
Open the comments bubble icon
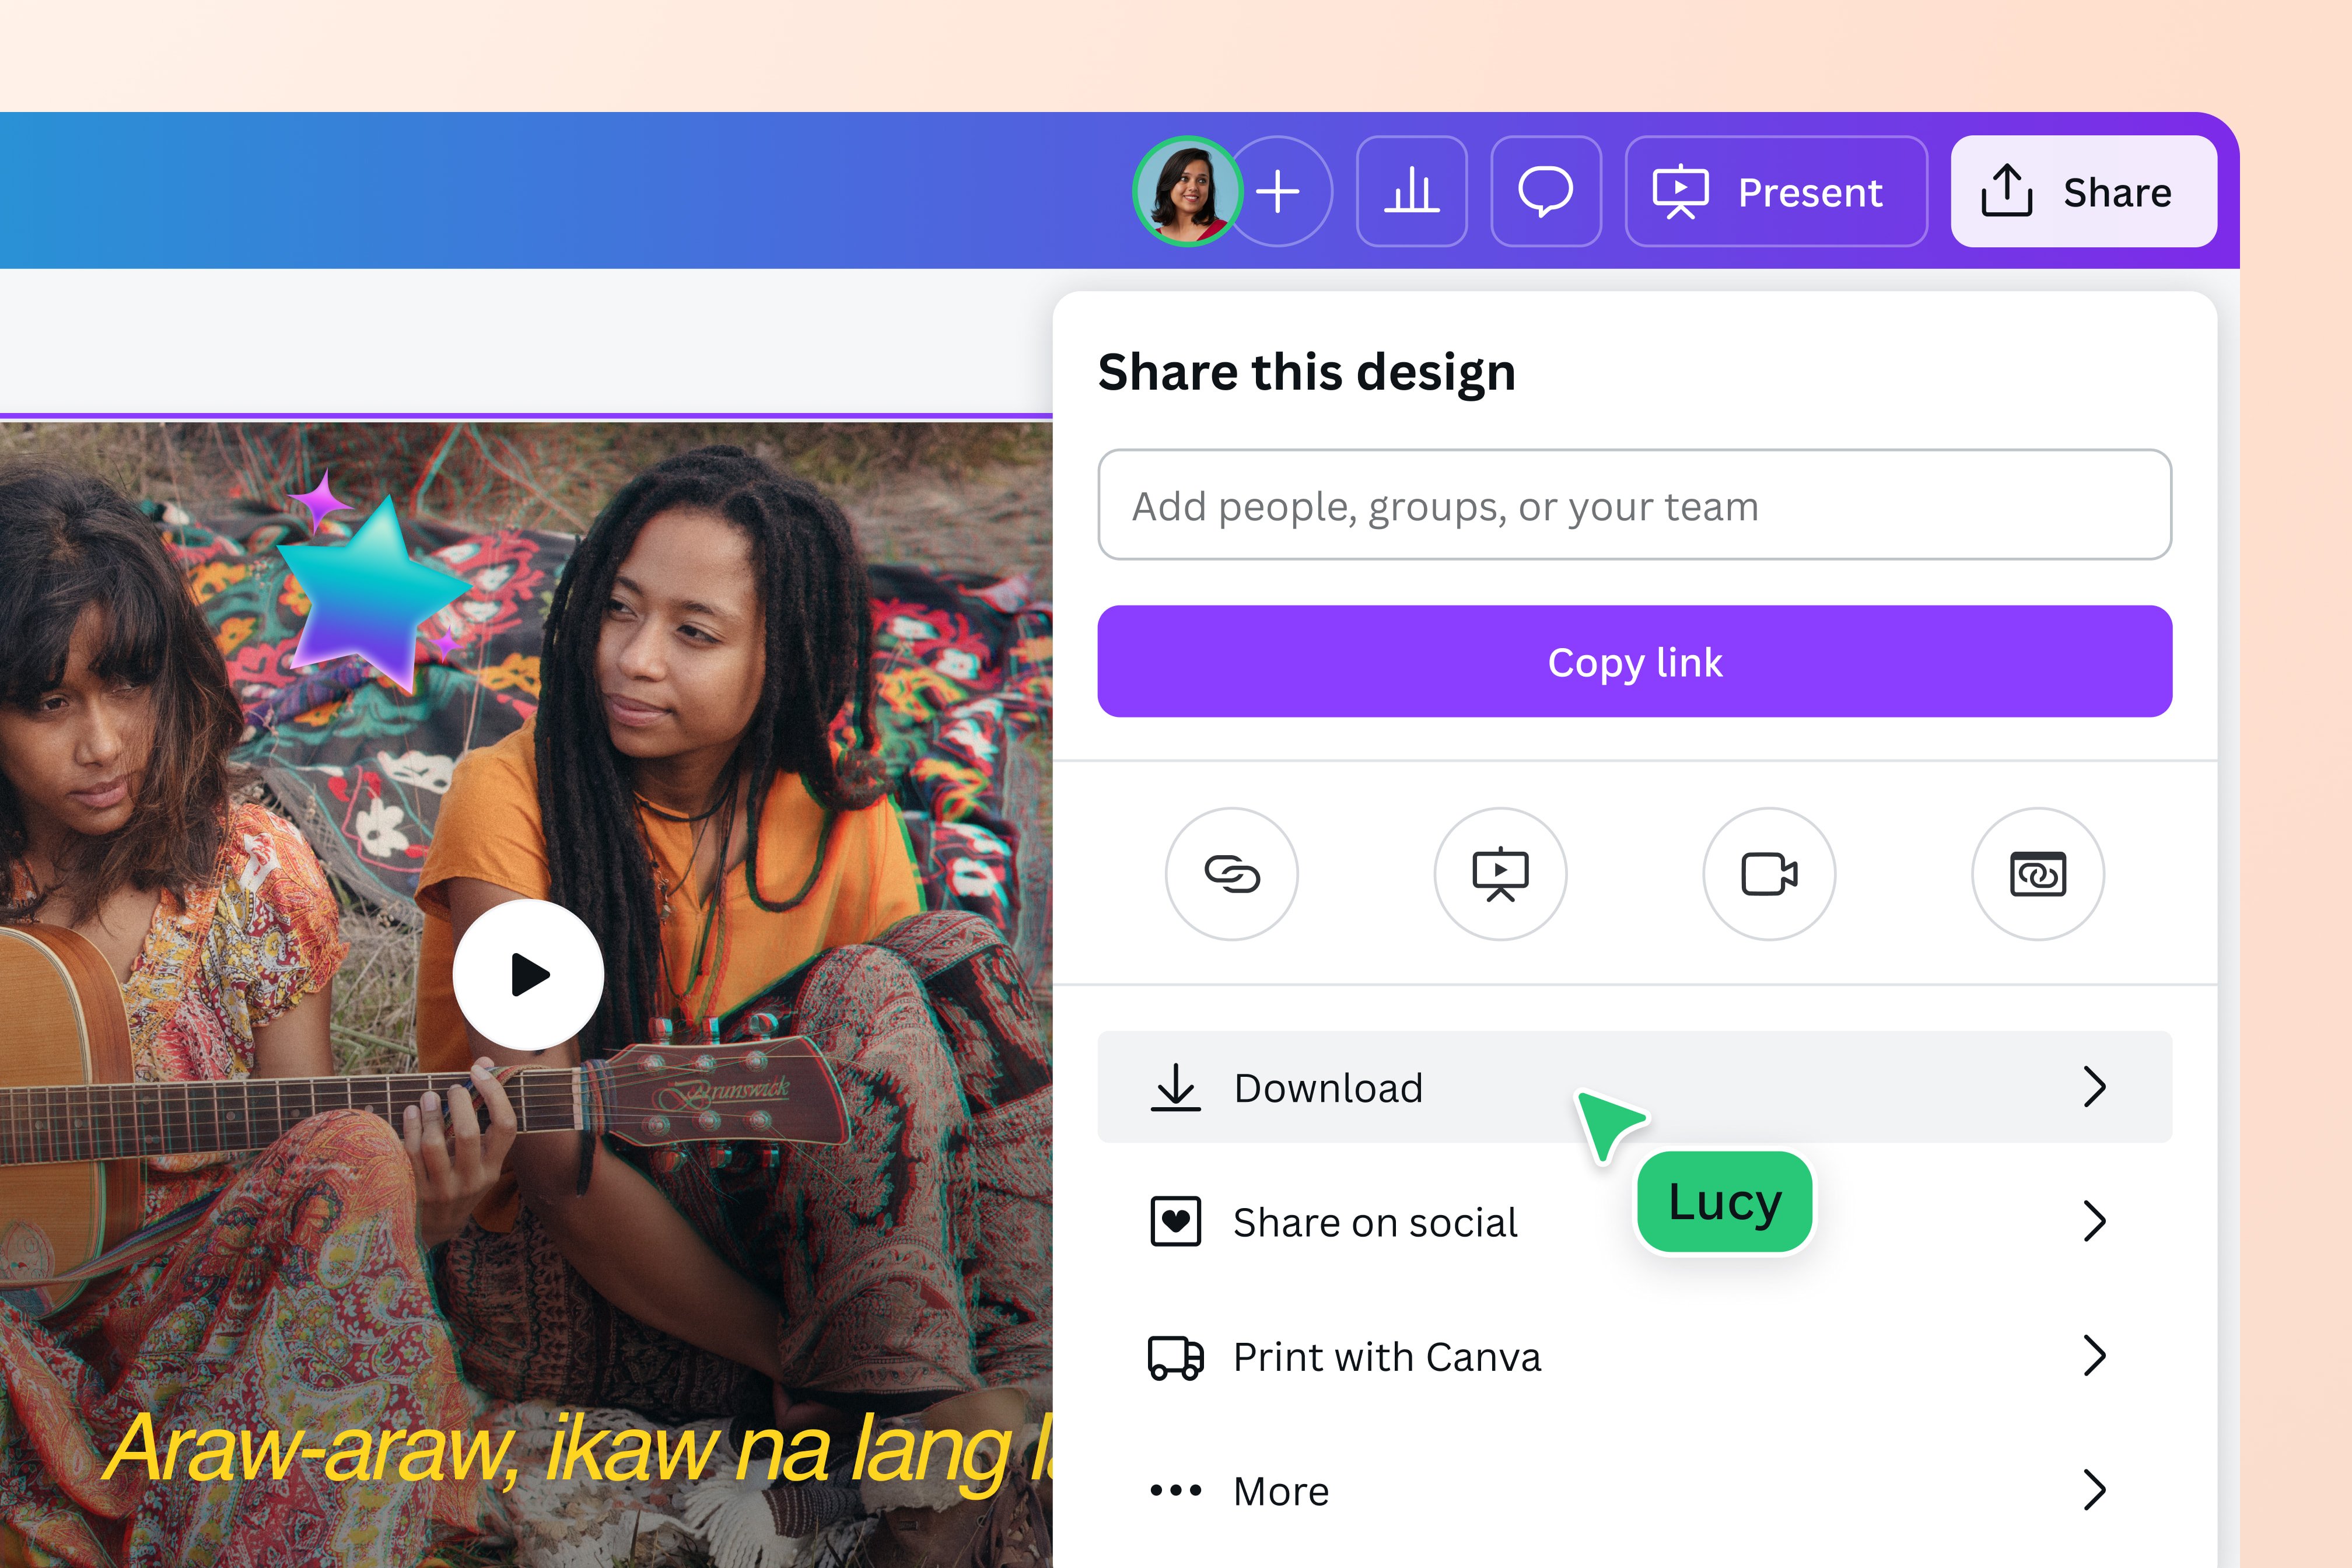point(1546,192)
